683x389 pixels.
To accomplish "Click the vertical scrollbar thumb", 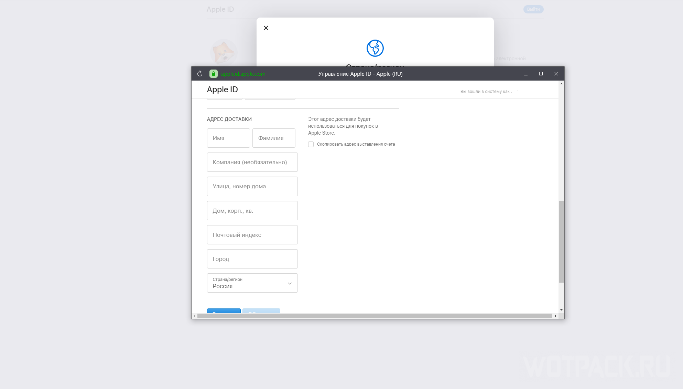I will [x=561, y=242].
